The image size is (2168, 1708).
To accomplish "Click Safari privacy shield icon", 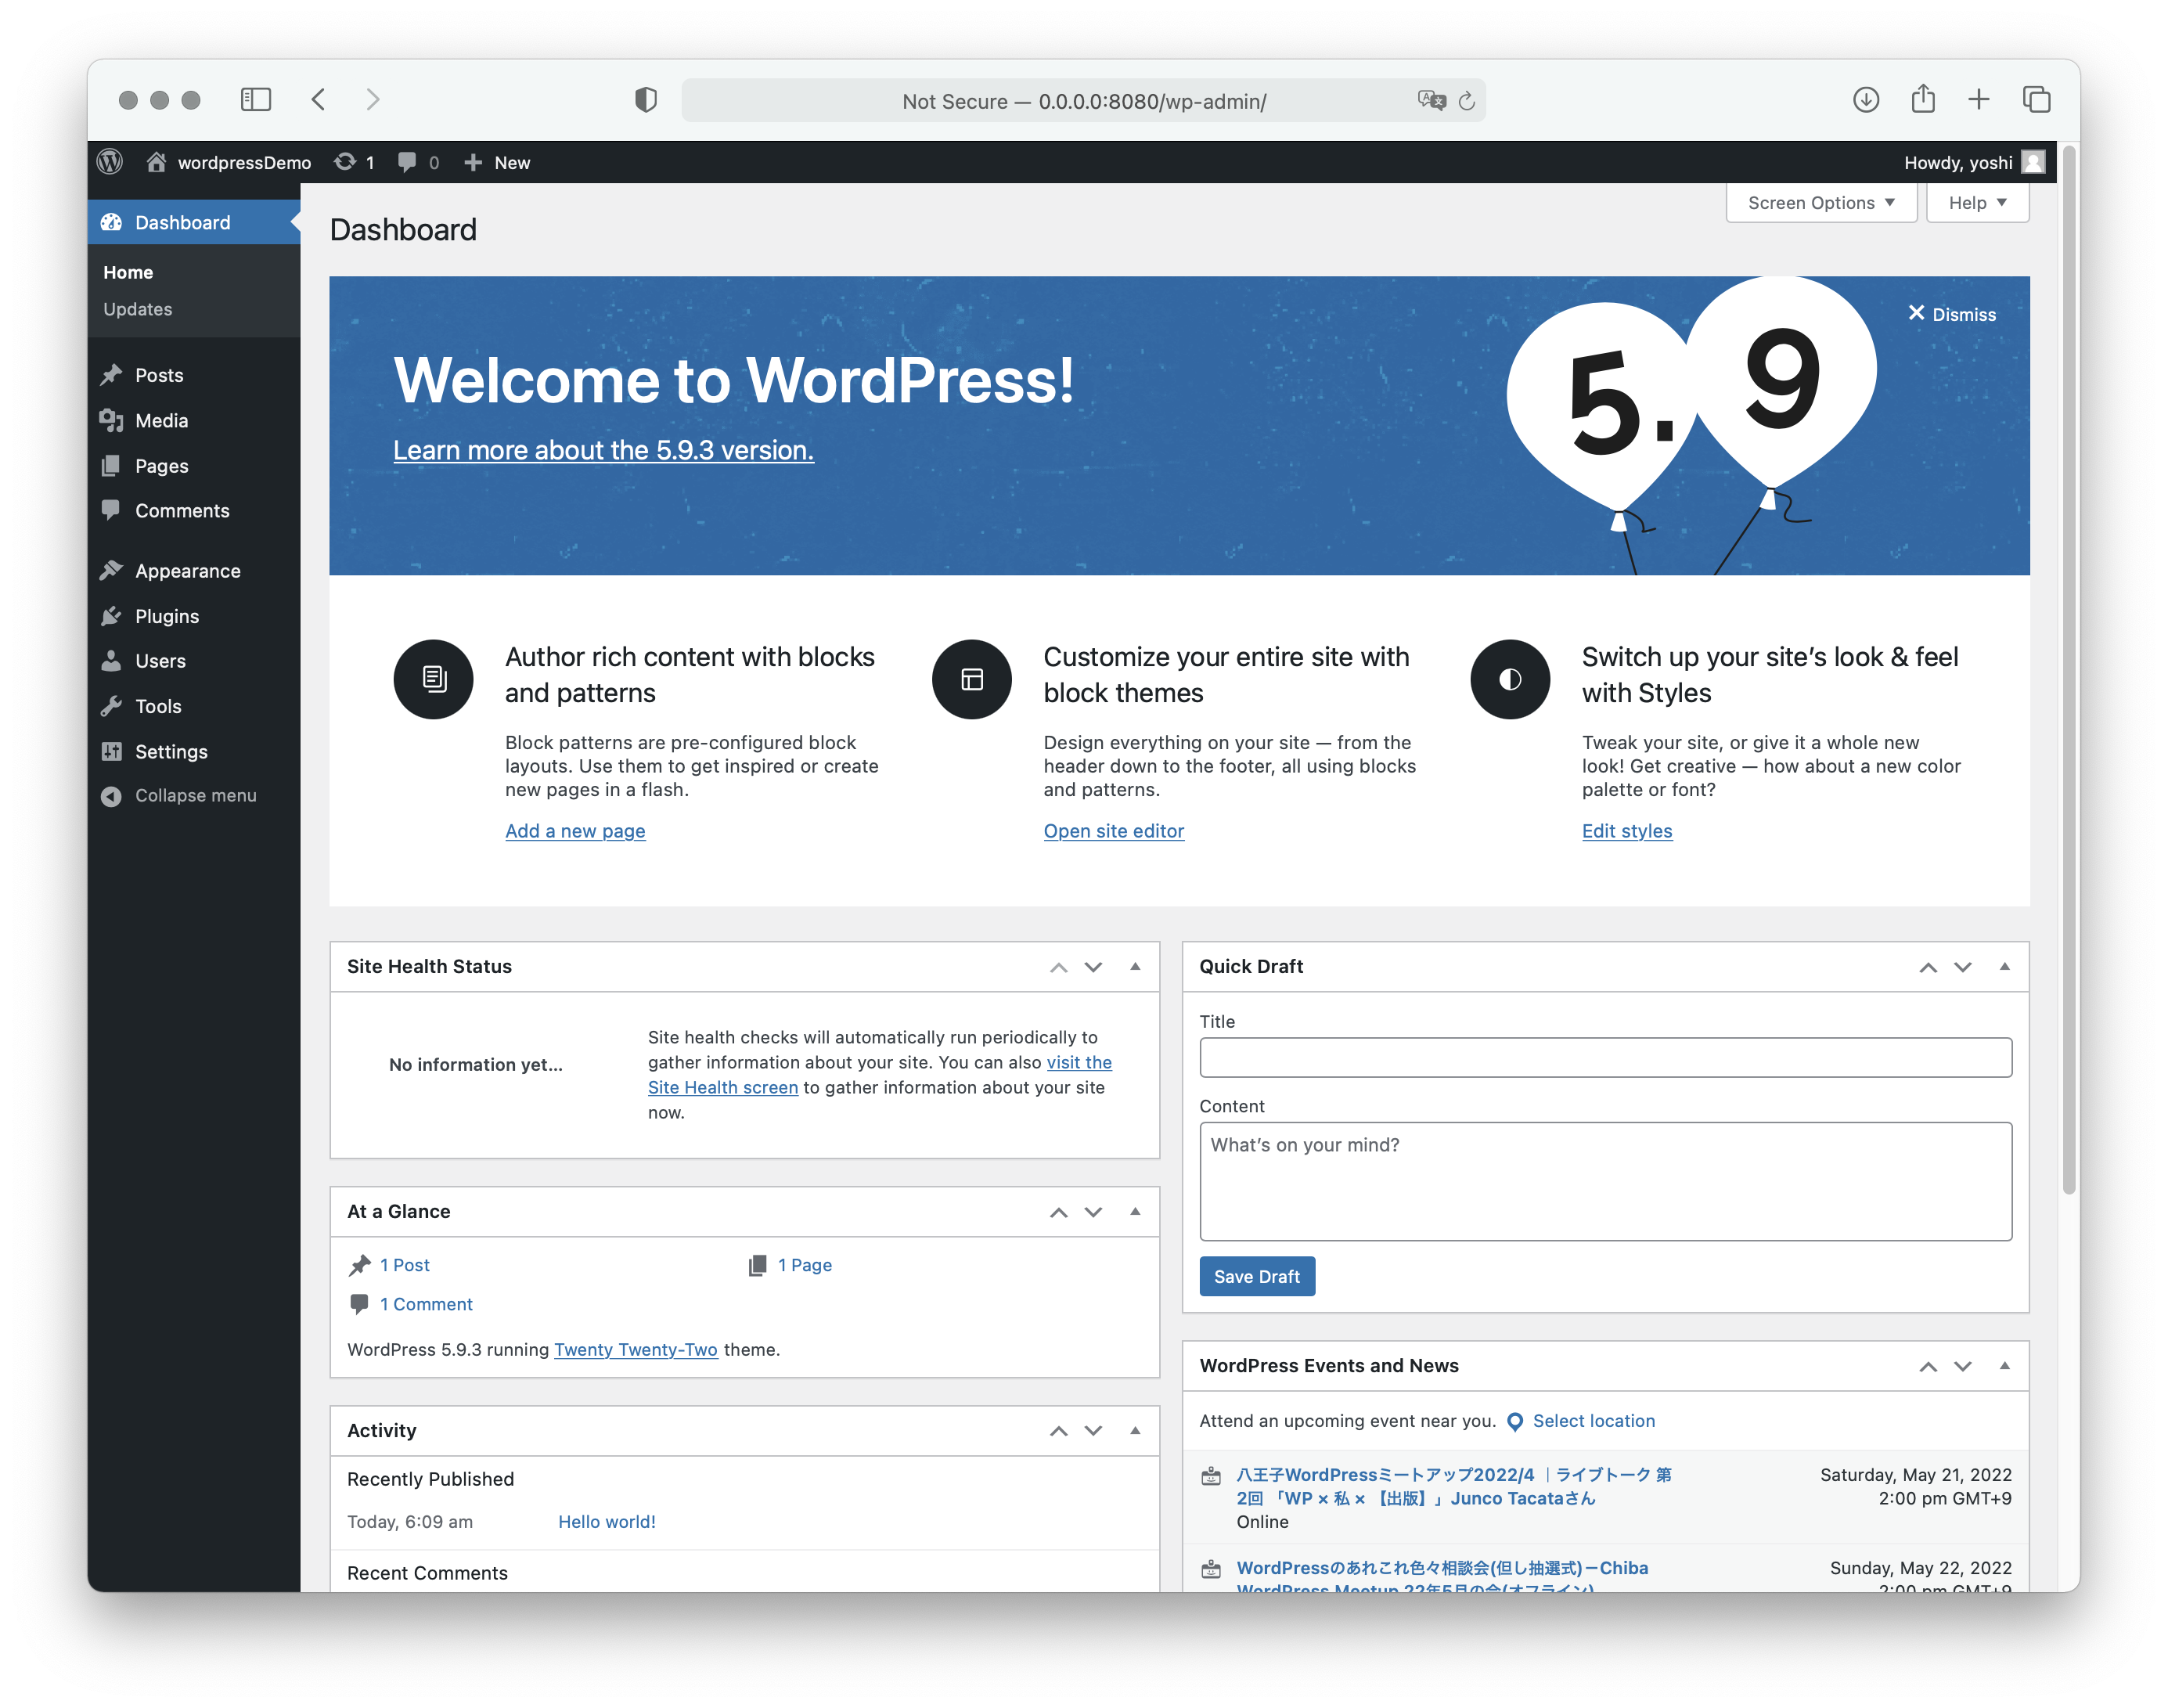I will (x=646, y=99).
